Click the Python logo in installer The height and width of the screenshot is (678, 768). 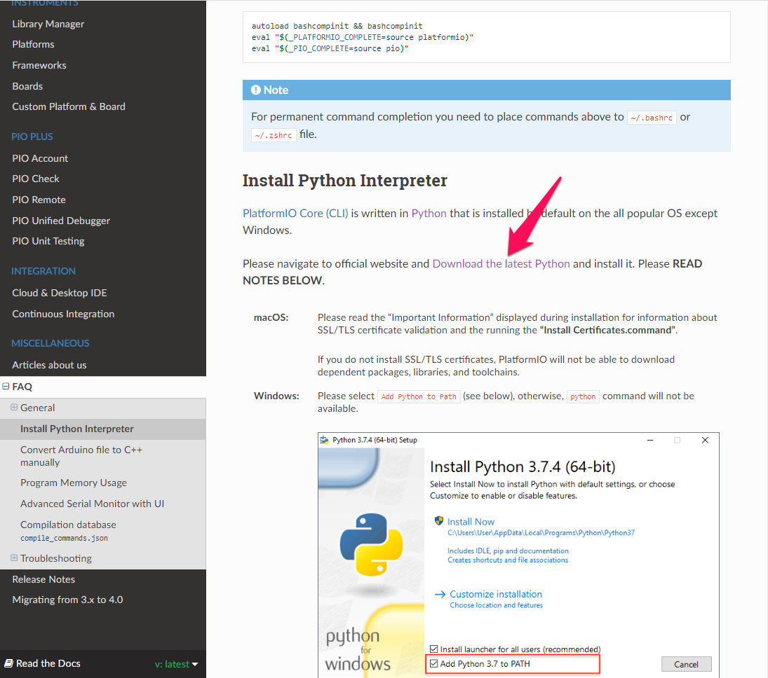click(371, 544)
